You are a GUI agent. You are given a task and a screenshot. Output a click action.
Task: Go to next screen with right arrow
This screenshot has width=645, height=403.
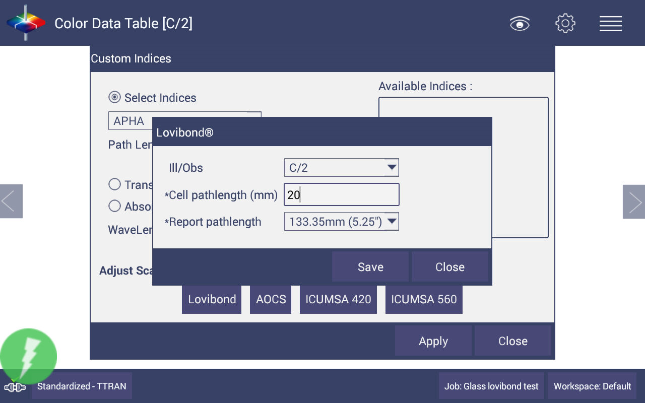tap(634, 201)
